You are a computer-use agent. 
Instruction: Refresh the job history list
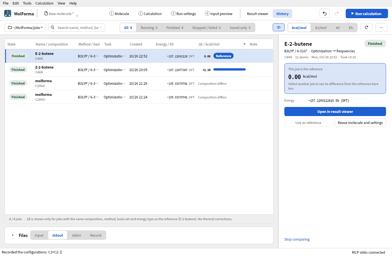[366, 28]
